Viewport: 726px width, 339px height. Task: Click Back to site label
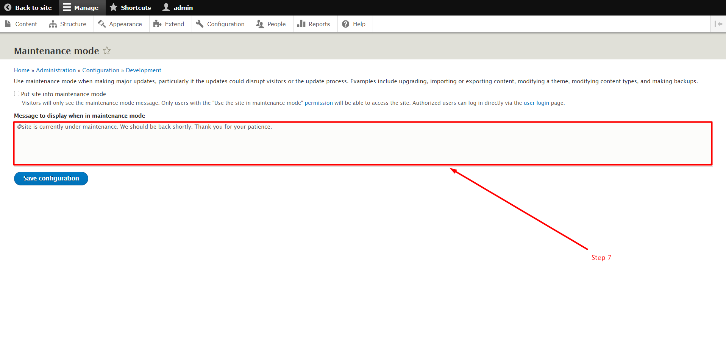[x=33, y=8]
